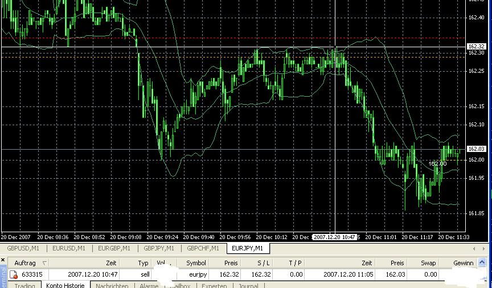This screenshot has height=288, width=492.
Task: Click the 161.85 price scale label
Action: [476, 213]
